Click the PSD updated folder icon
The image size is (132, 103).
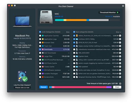(x=77, y=67)
